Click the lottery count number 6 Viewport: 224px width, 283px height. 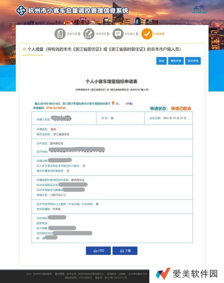click(x=113, y=103)
